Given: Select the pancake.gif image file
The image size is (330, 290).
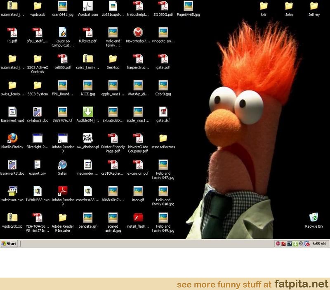Looking at the screenshot, I should pos(88,217).
